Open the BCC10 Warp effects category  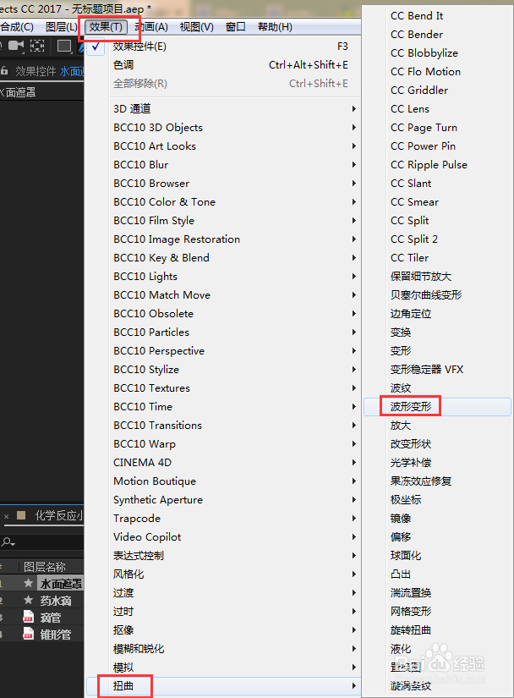(x=222, y=444)
